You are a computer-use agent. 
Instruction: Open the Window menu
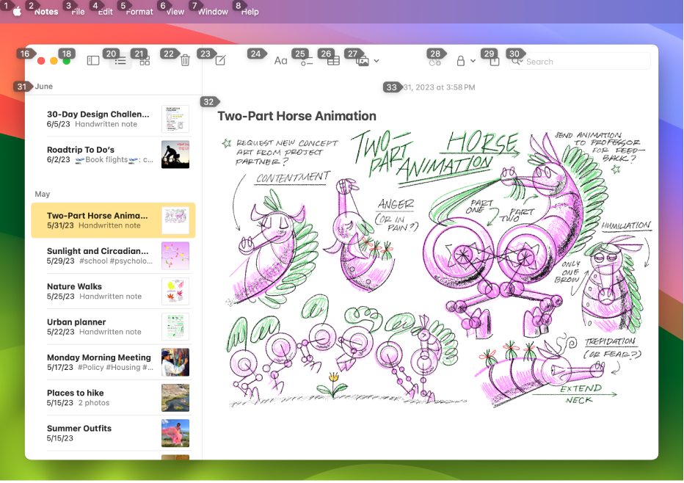213,12
